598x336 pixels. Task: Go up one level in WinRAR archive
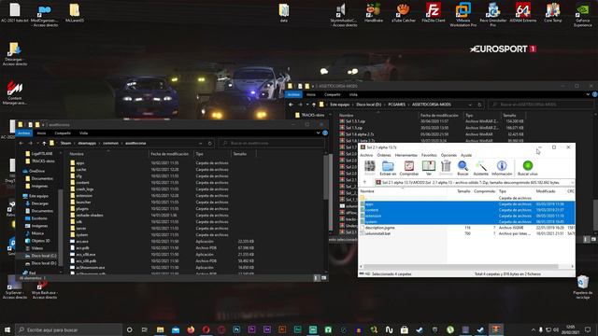(365, 183)
